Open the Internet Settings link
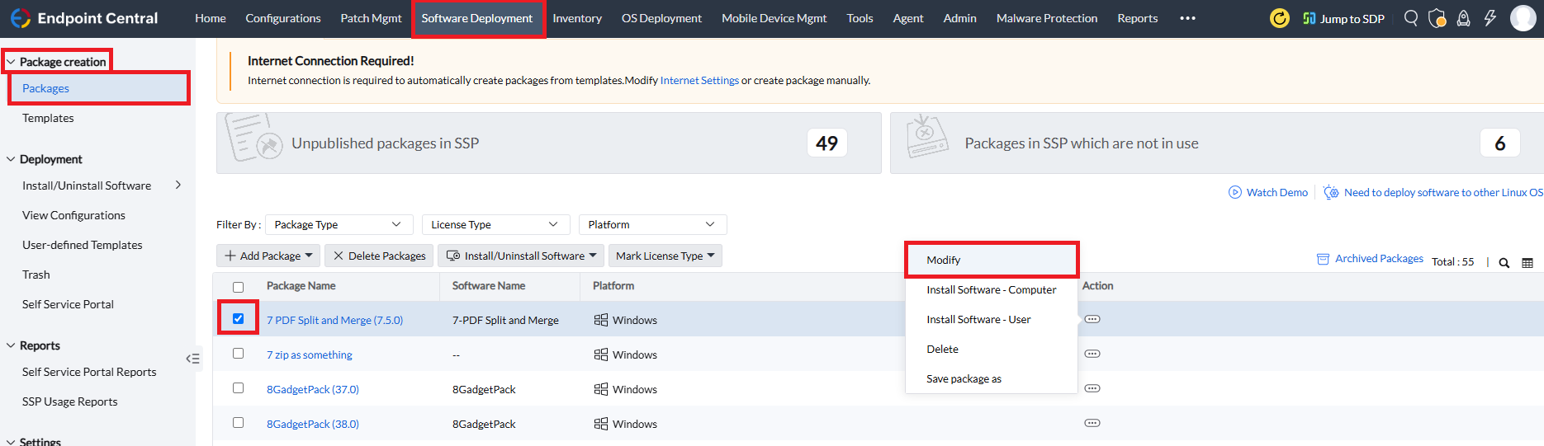Viewport: 1544px width, 446px height. coord(699,80)
